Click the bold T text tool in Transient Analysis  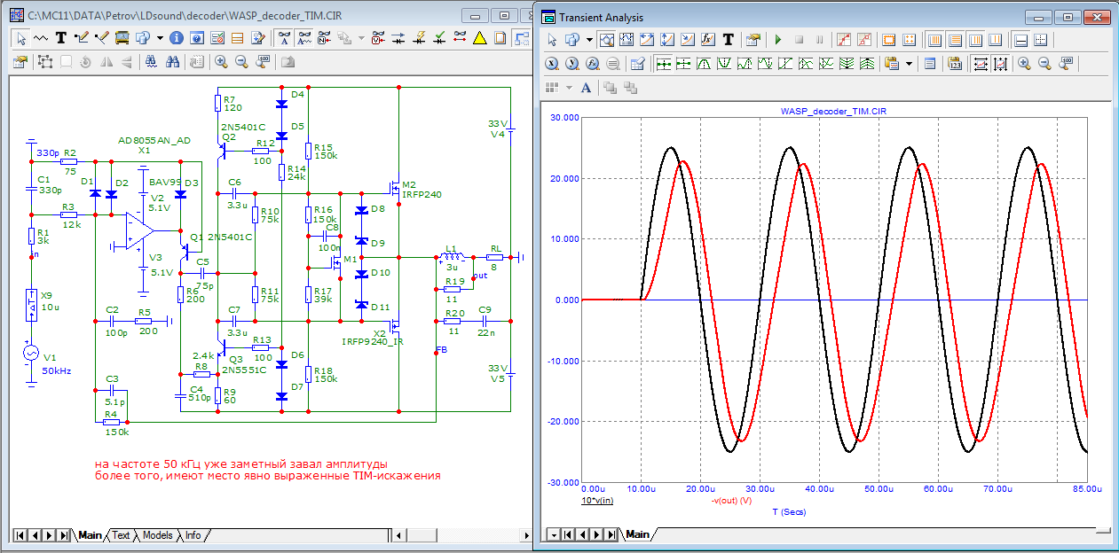tap(729, 40)
